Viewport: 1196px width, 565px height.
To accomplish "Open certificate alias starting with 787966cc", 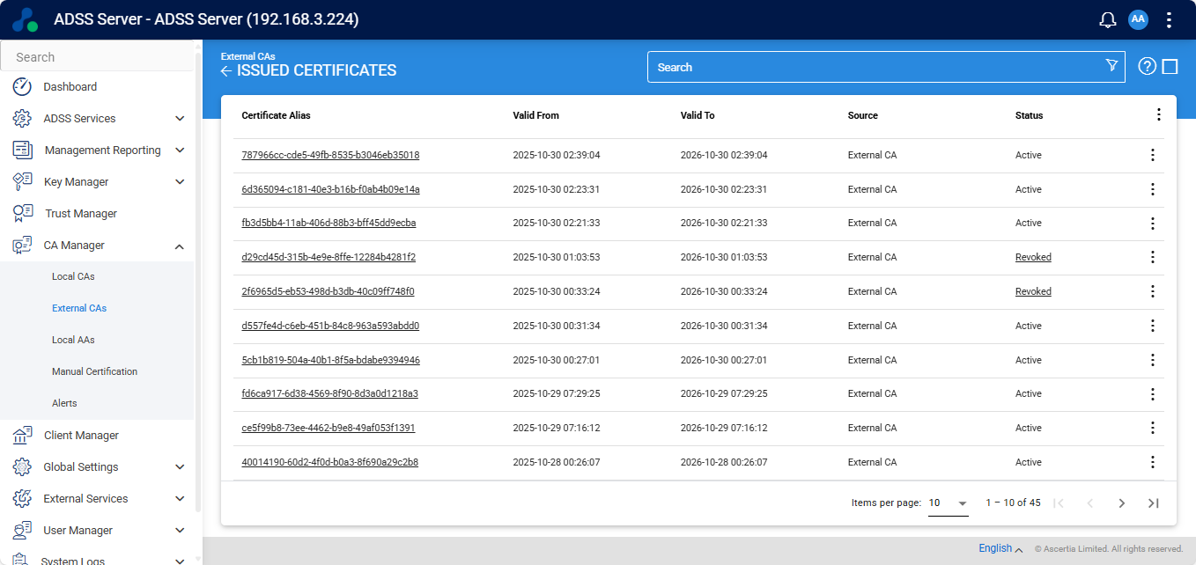I will (x=330, y=155).
